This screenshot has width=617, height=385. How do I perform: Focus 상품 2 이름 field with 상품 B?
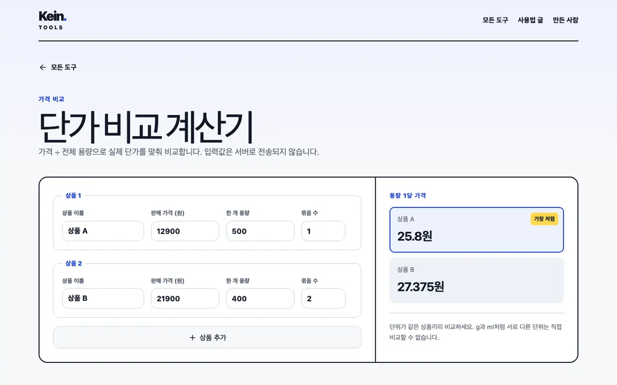[103, 298]
